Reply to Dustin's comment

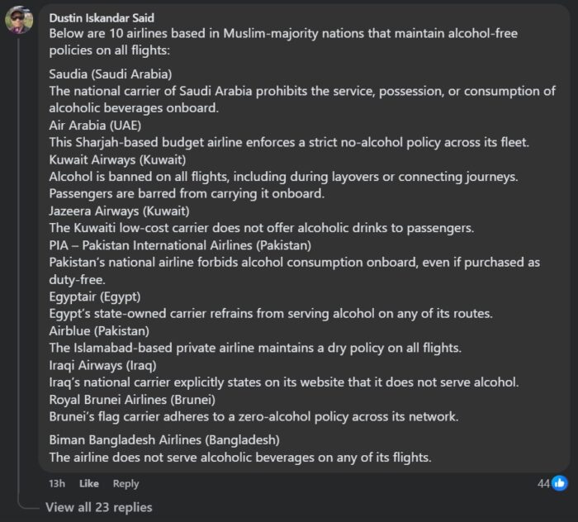coord(126,483)
